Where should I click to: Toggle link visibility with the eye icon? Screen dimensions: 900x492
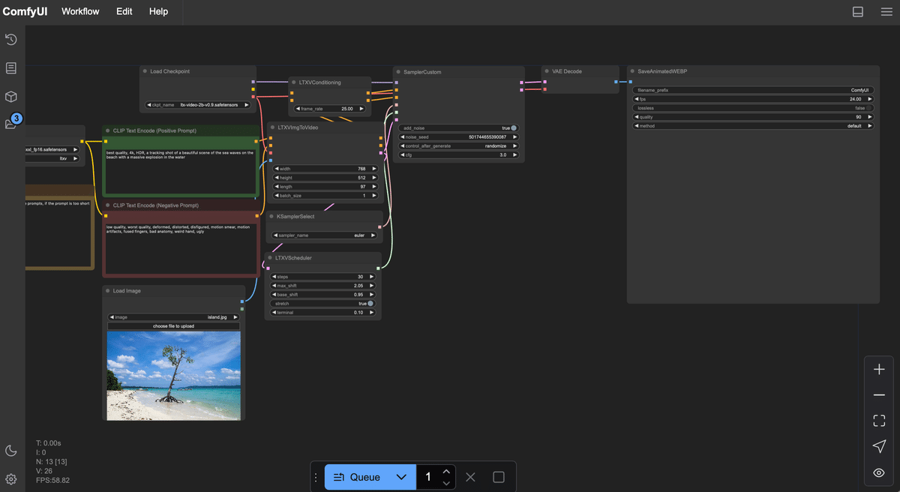pos(878,472)
